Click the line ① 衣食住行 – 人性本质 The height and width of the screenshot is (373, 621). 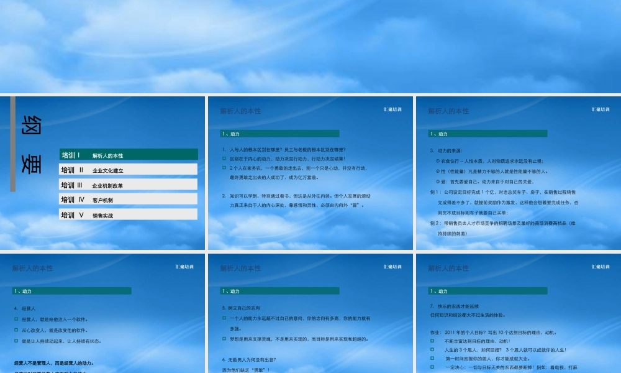tap(489, 161)
